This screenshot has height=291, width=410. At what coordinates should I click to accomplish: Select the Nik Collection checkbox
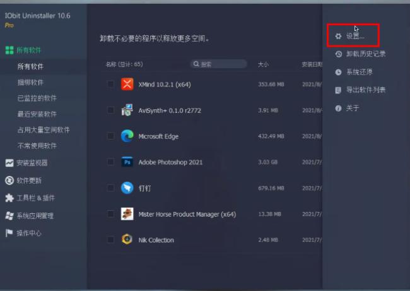(x=111, y=240)
